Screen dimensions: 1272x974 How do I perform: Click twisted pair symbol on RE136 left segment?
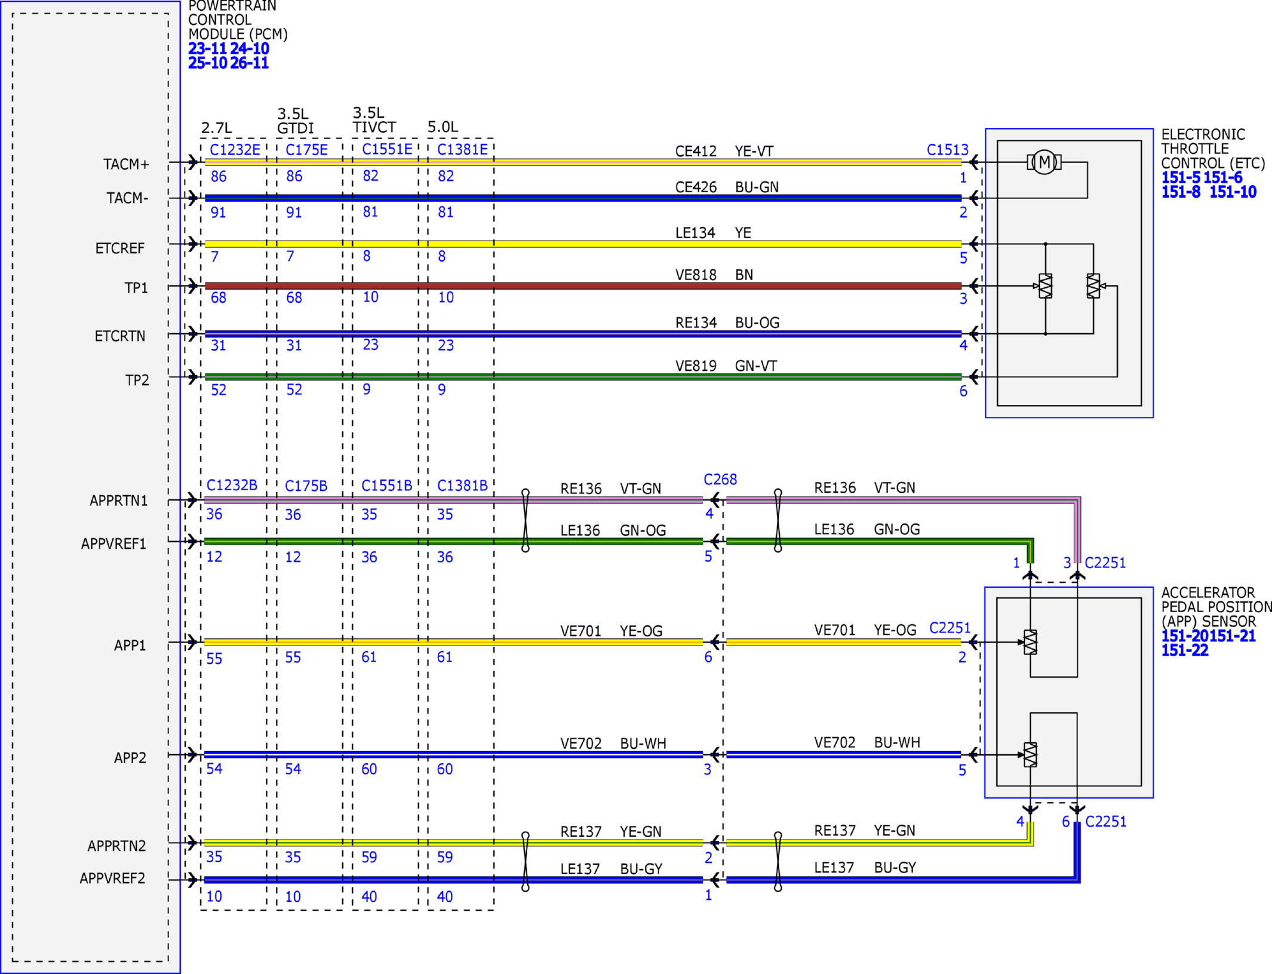pyautogui.click(x=526, y=520)
